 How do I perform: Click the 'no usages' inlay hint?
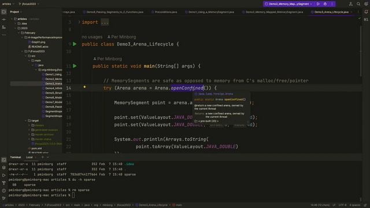click(92, 37)
